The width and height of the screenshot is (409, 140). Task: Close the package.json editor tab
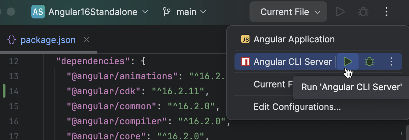[x=87, y=40]
